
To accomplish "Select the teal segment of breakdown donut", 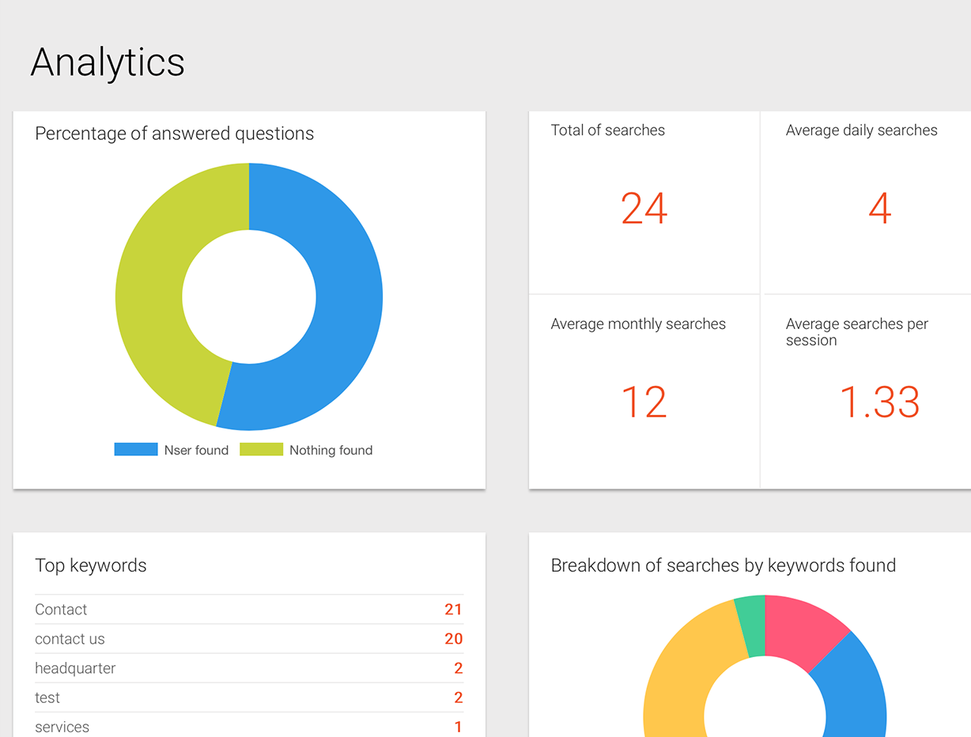I will [x=751, y=625].
